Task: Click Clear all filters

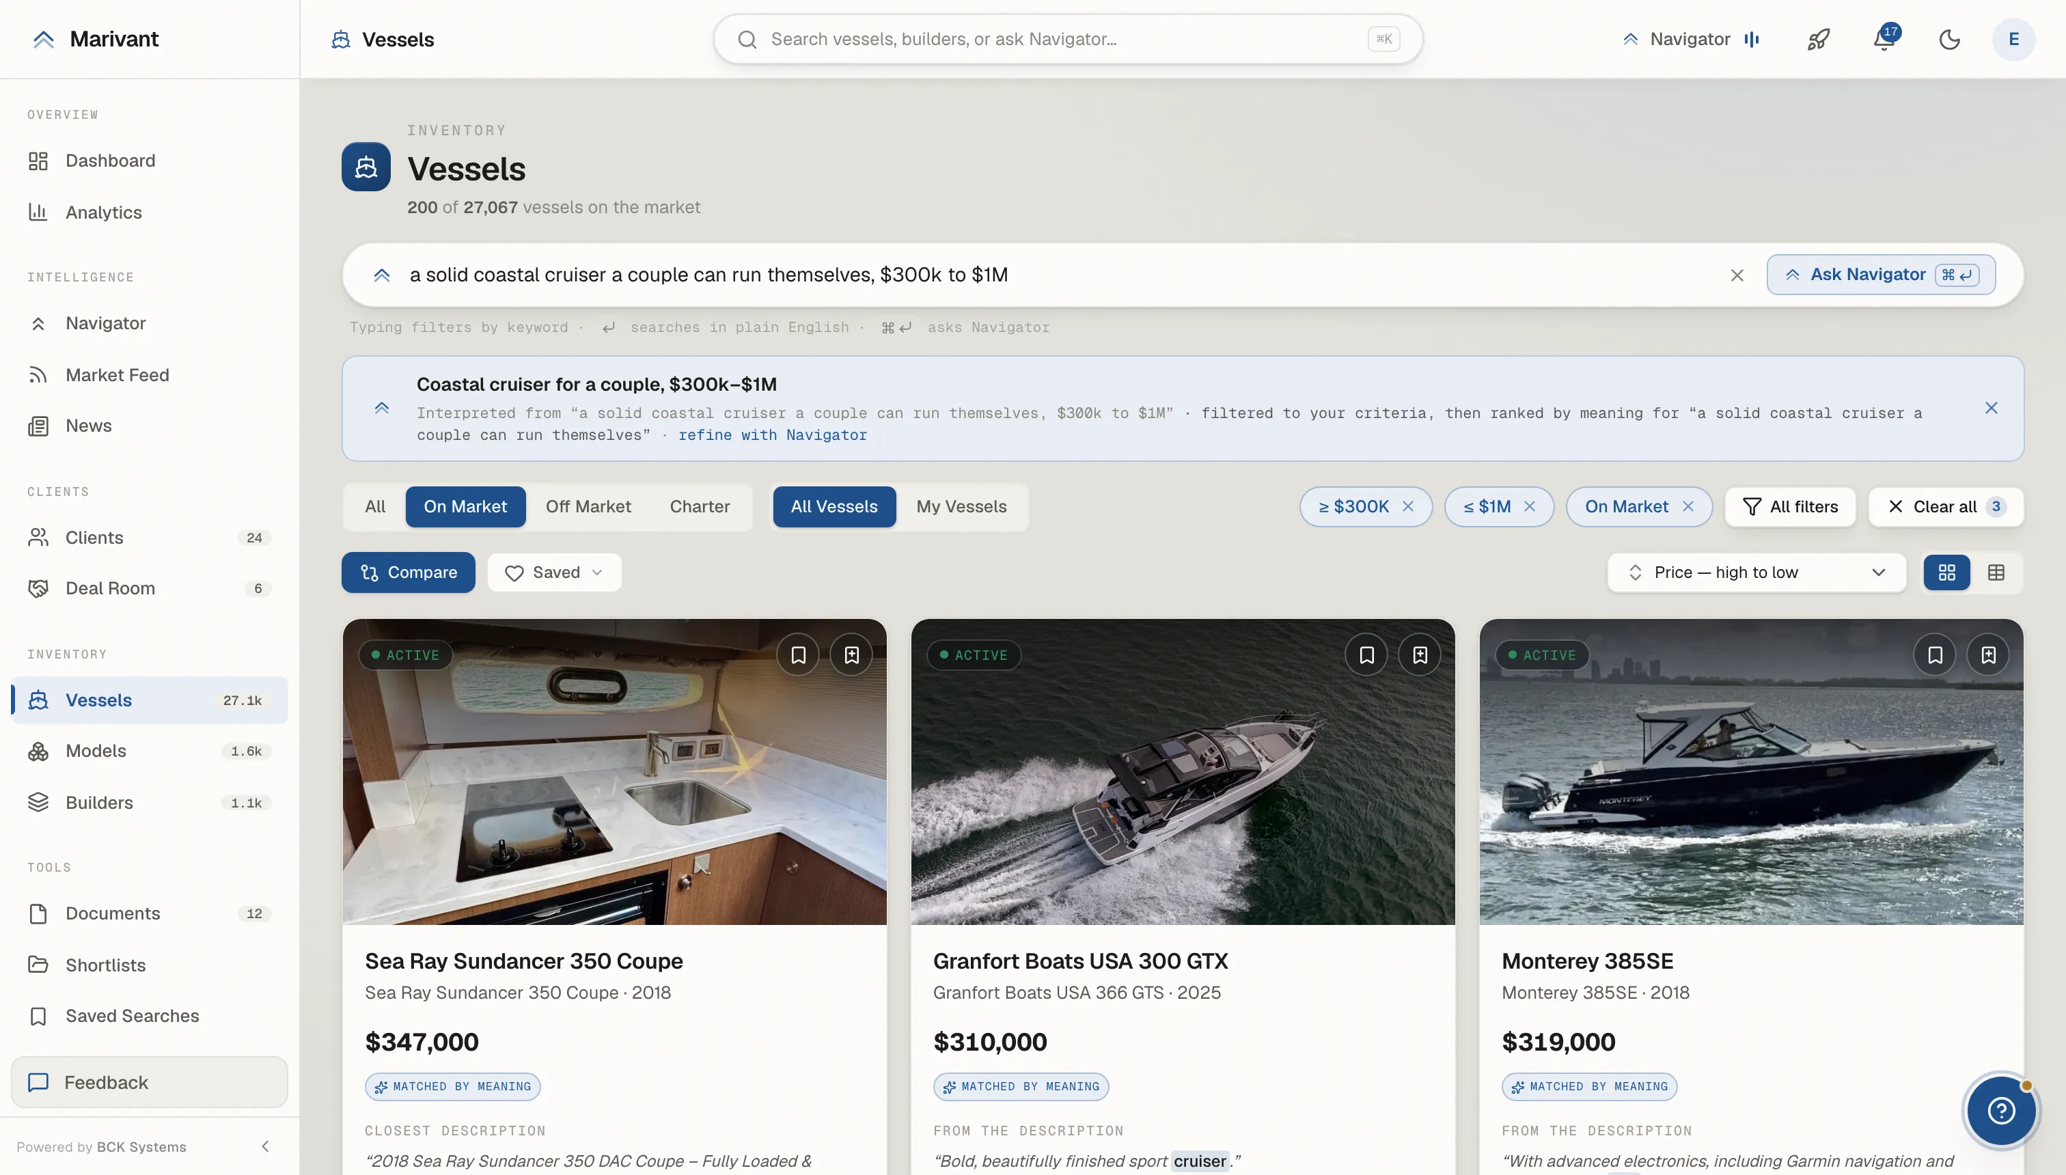Action: pyautogui.click(x=1946, y=507)
